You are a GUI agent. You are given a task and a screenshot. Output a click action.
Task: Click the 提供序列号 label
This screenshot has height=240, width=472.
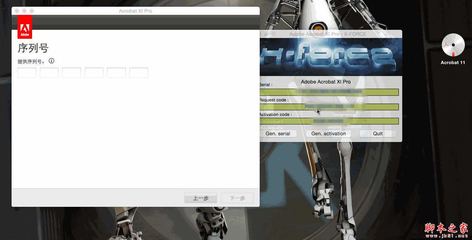pyautogui.click(x=31, y=61)
